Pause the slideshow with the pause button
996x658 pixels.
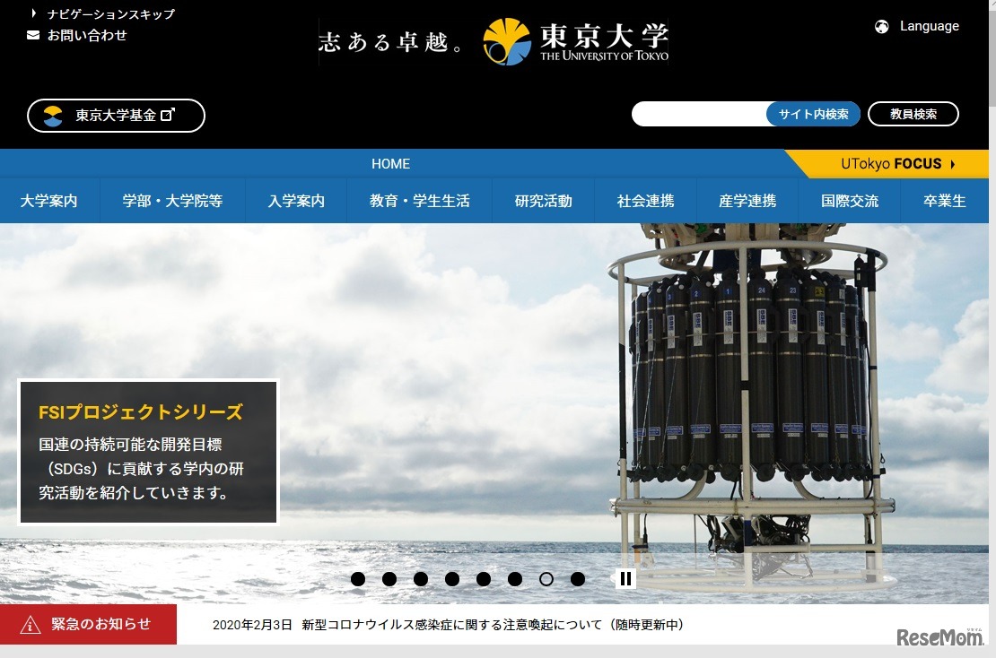[x=625, y=579]
